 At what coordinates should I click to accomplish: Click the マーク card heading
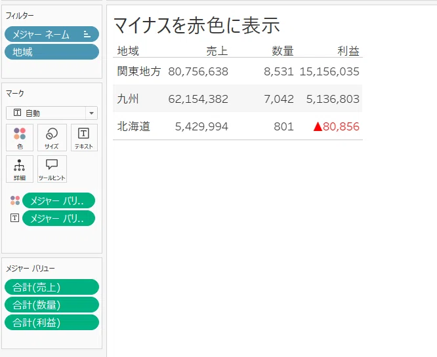click(15, 93)
